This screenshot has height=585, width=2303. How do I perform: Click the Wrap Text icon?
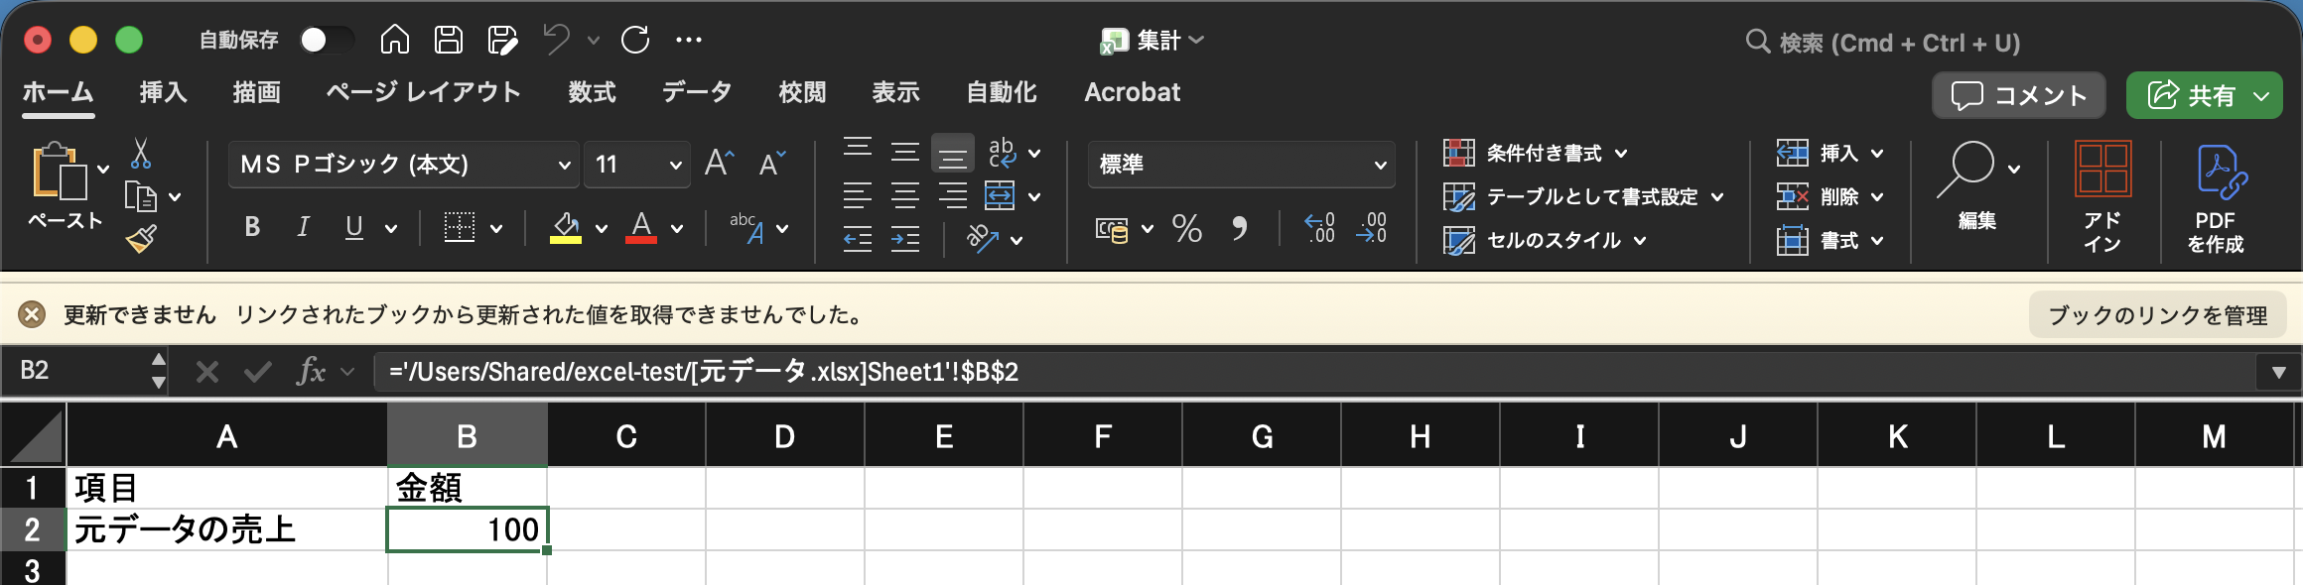pyautogui.click(x=1003, y=153)
